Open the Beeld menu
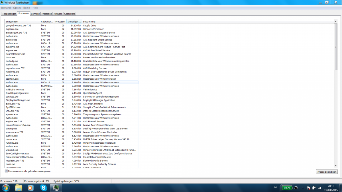 (27, 8)
